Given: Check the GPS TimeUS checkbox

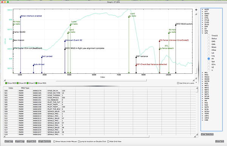Looking at the screenshot, I should point(209,36).
